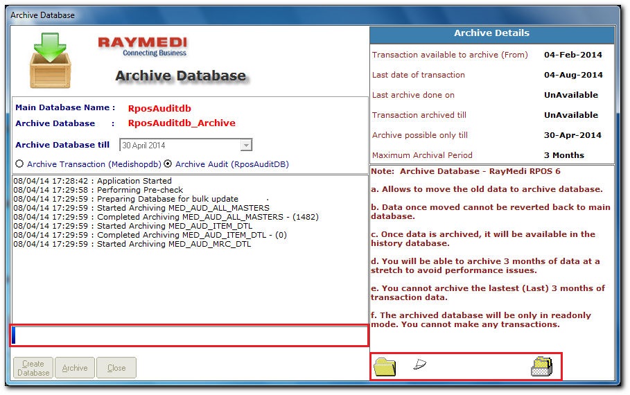Click the 'Application Started' log line
630x395 pixels.
pos(92,181)
